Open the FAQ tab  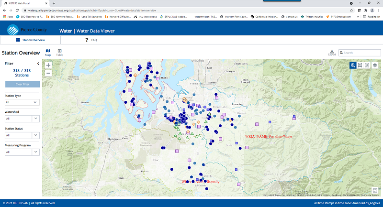coord(91,40)
